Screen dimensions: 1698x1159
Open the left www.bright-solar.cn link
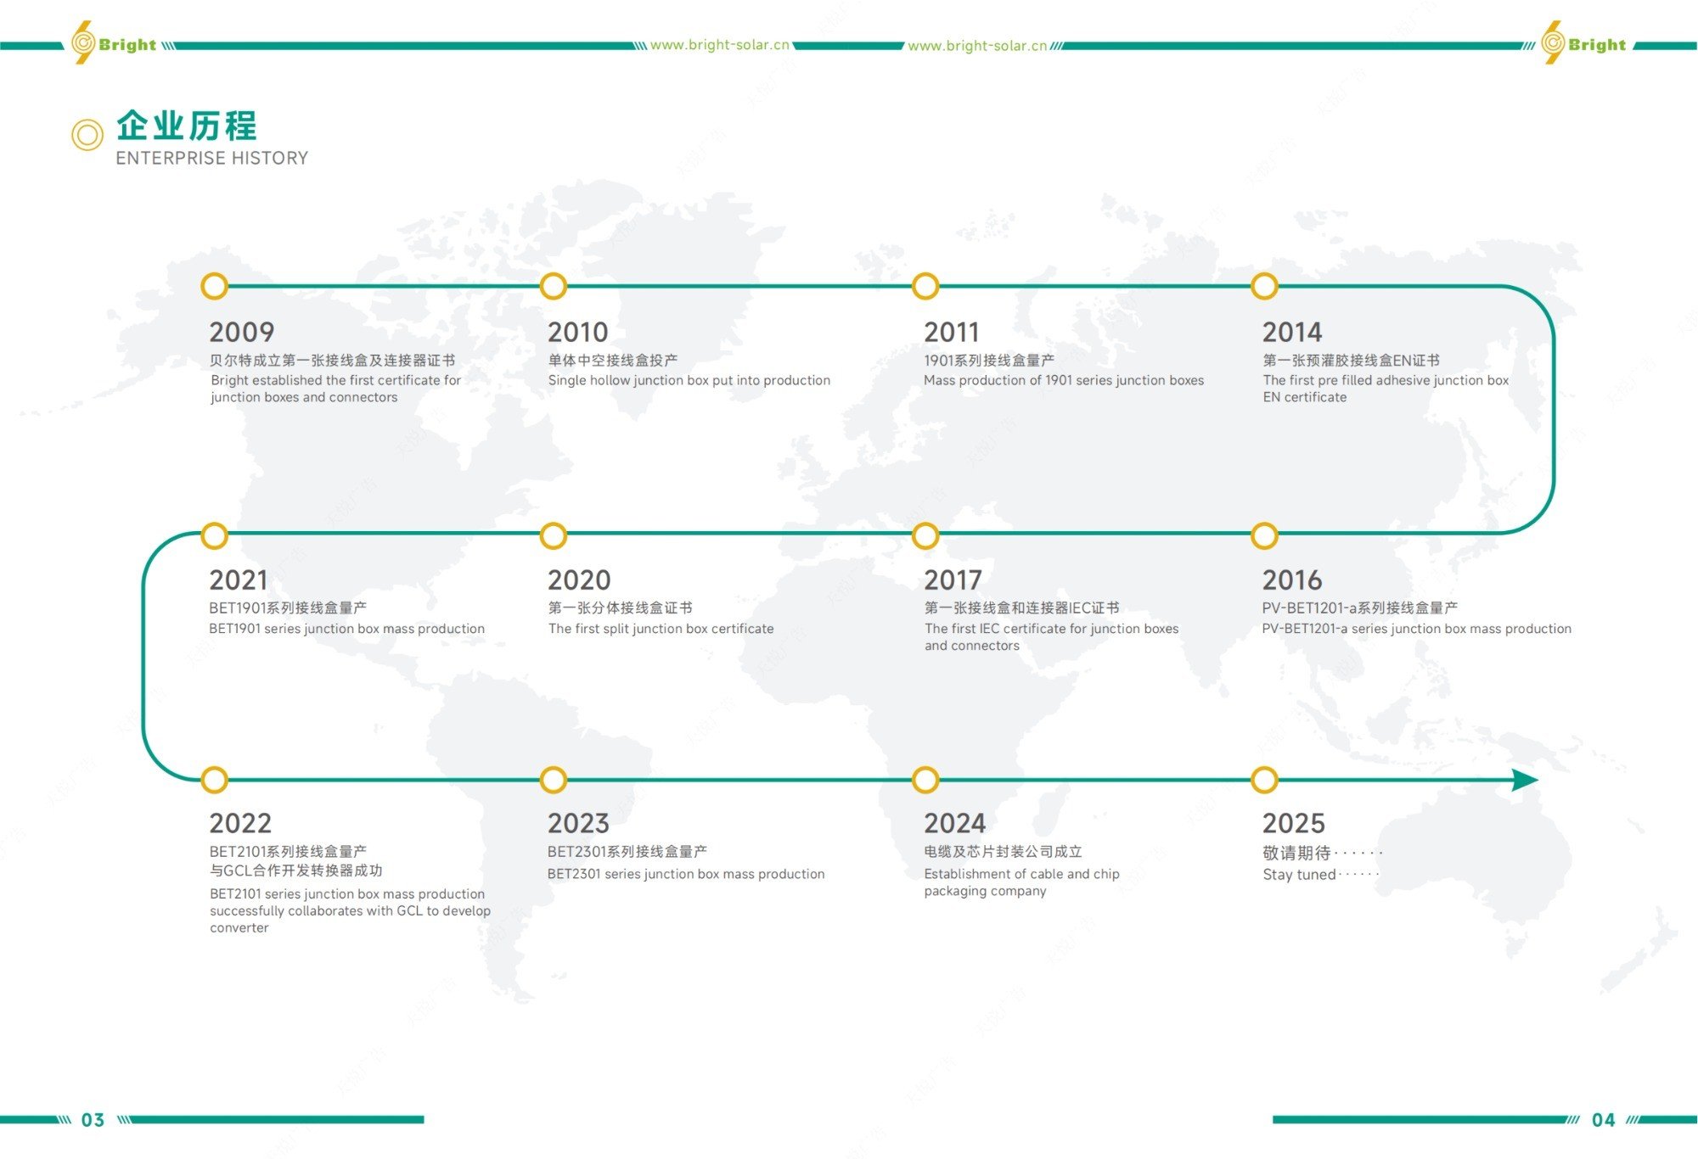coord(720,45)
